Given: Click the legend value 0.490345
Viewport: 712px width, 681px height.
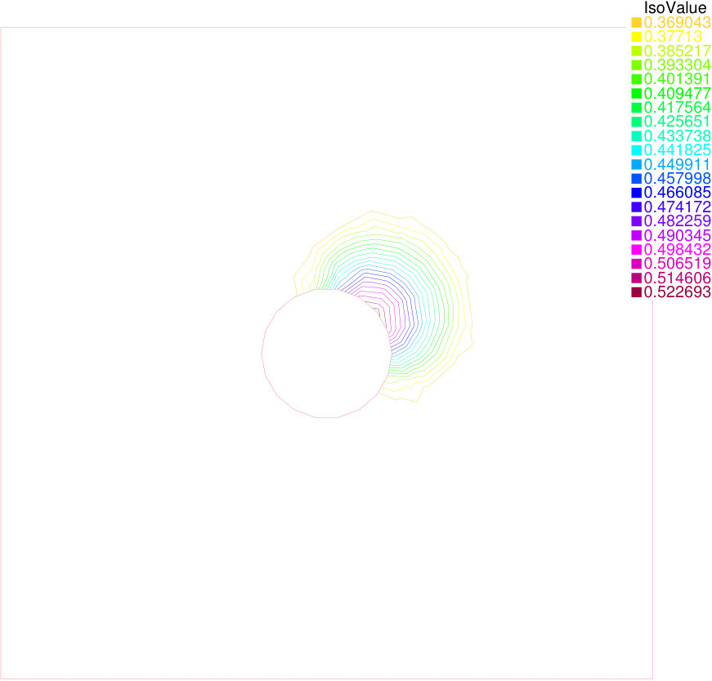Looking at the screenshot, I should [x=677, y=235].
